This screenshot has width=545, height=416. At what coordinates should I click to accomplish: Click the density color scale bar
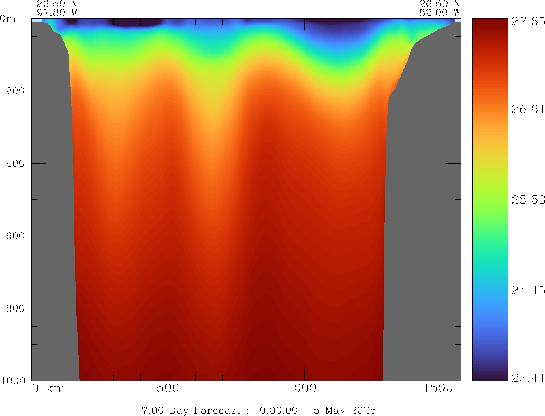click(x=490, y=200)
